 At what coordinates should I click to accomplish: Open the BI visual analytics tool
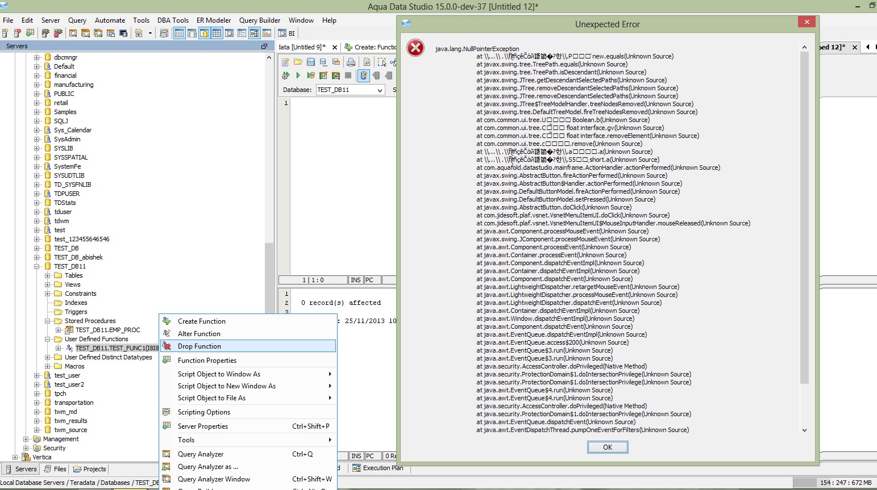coord(286,33)
